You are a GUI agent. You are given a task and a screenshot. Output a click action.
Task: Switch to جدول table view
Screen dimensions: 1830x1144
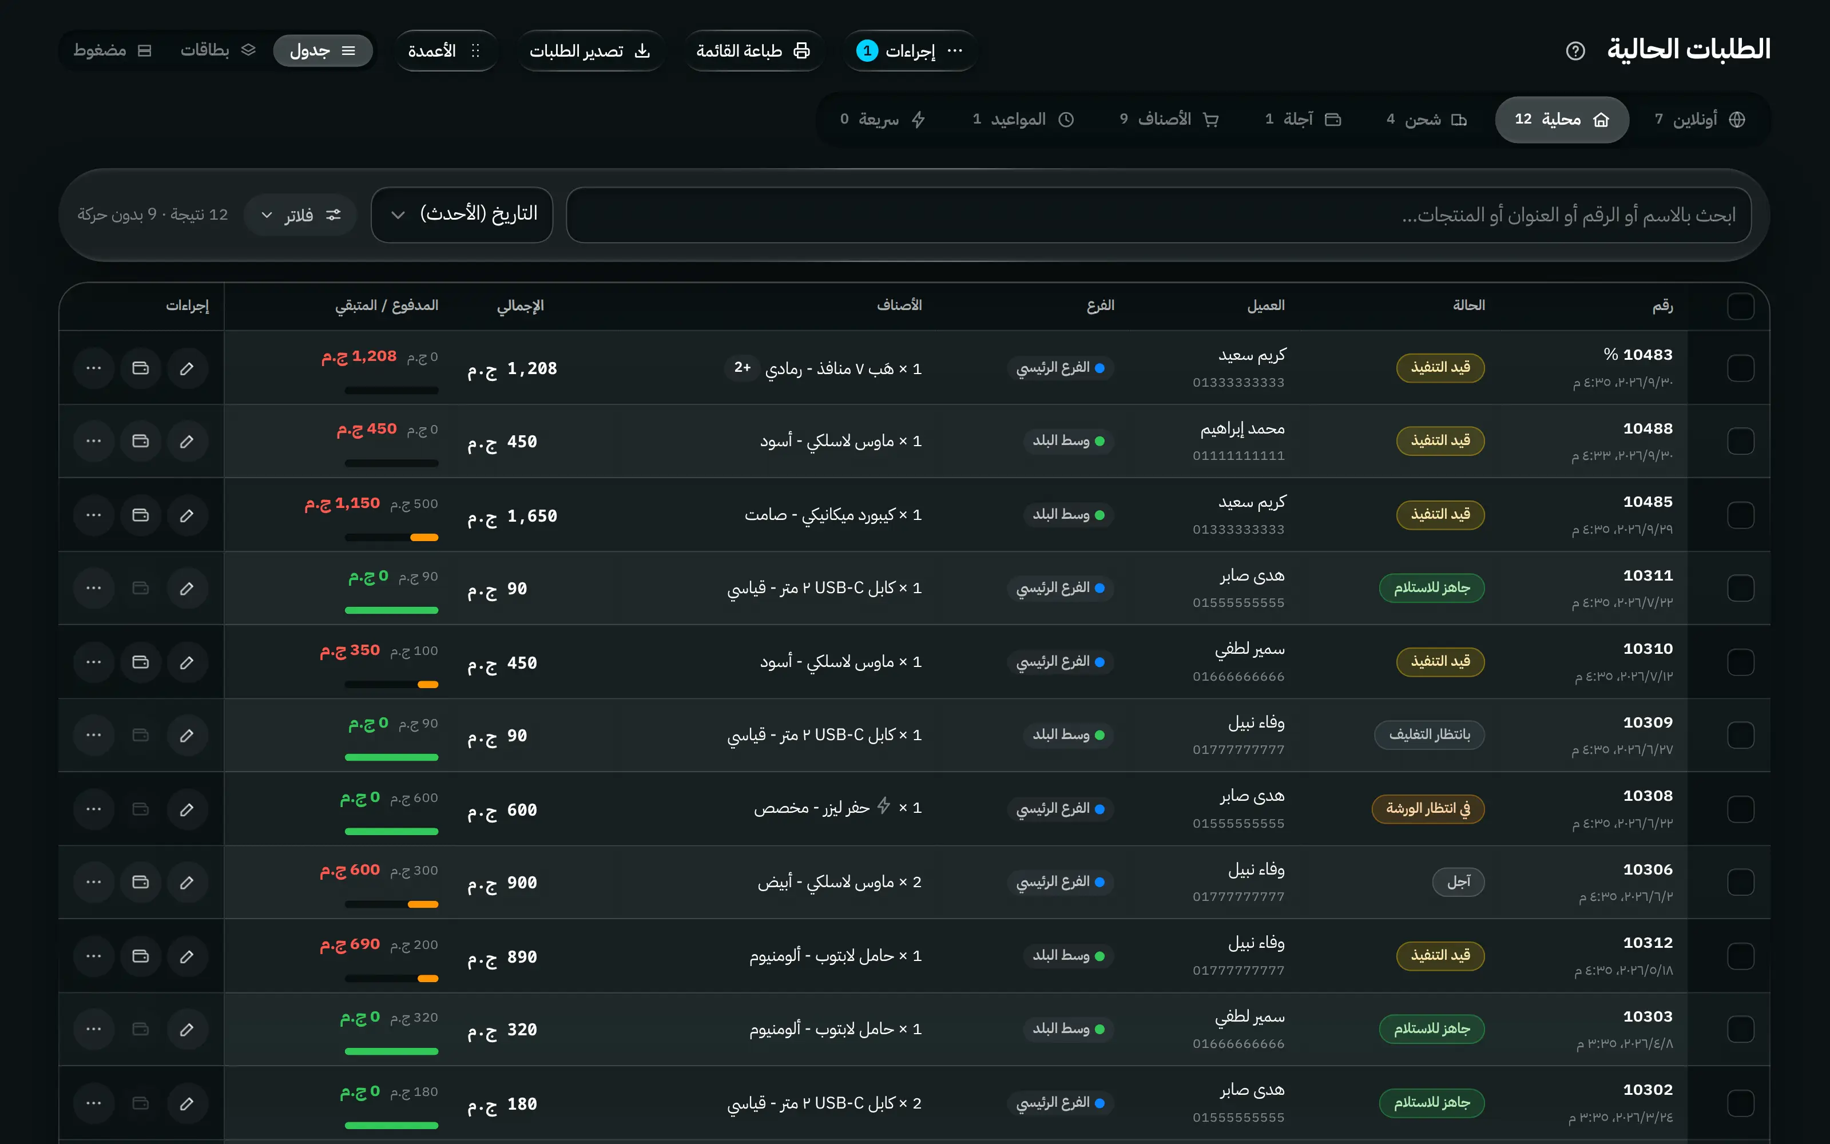pyautogui.click(x=323, y=51)
